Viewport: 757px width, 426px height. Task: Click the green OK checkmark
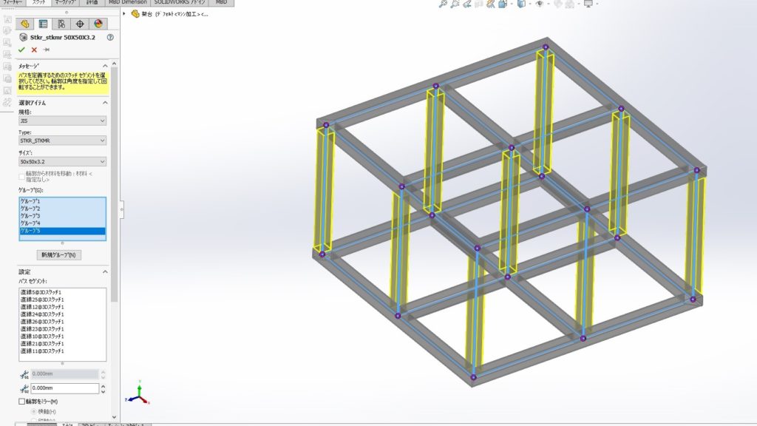pos(22,50)
